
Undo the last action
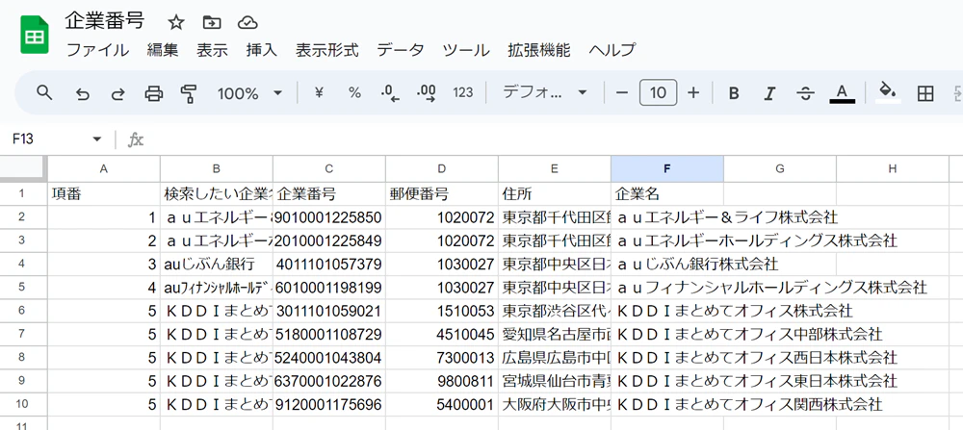(x=82, y=93)
